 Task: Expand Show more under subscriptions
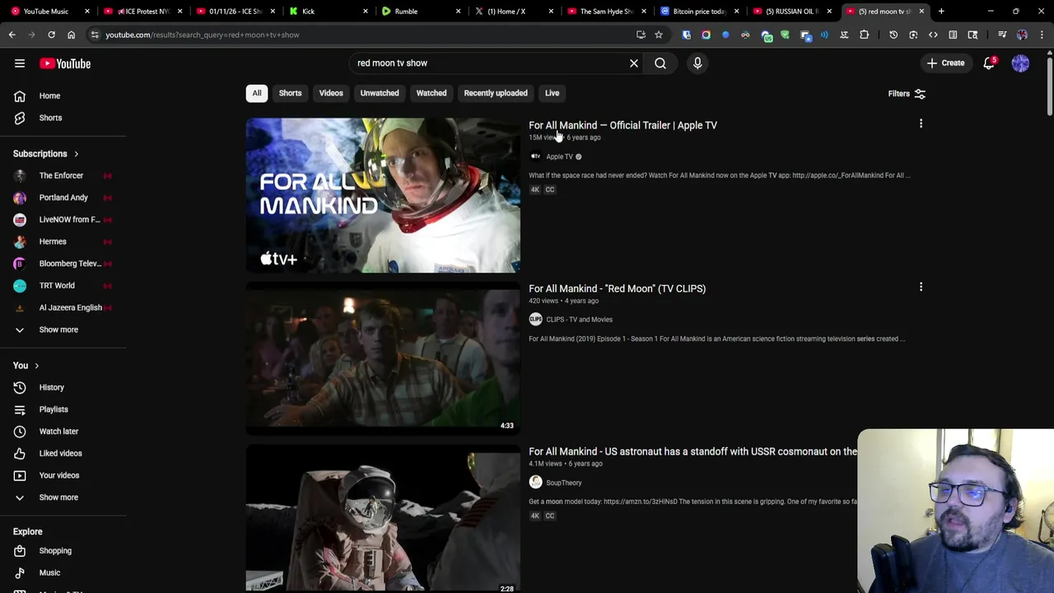click(x=58, y=329)
